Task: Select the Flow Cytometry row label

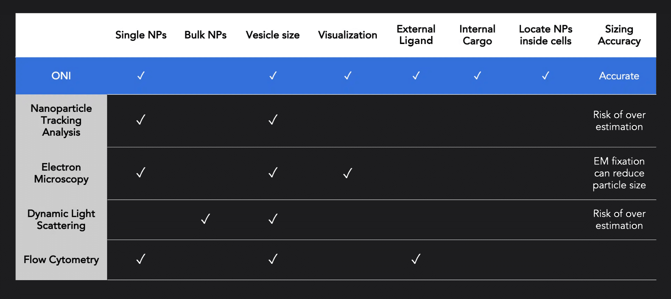Action: click(61, 260)
